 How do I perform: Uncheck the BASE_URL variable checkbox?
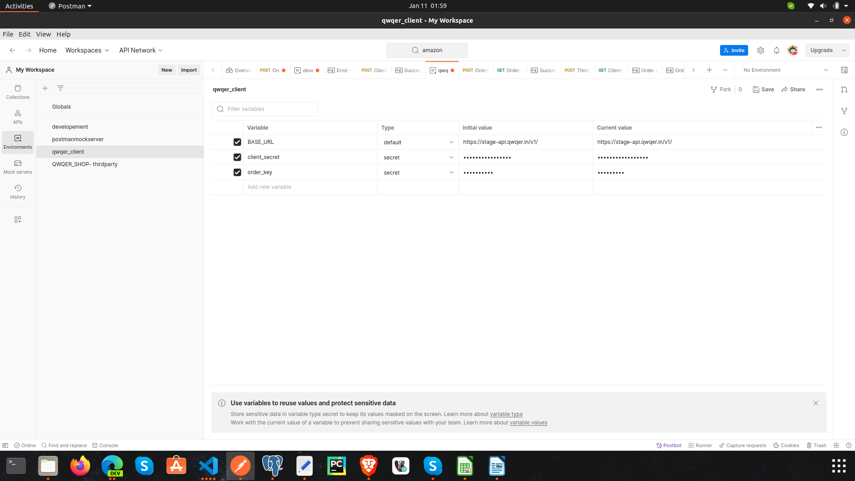[x=237, y=142]
